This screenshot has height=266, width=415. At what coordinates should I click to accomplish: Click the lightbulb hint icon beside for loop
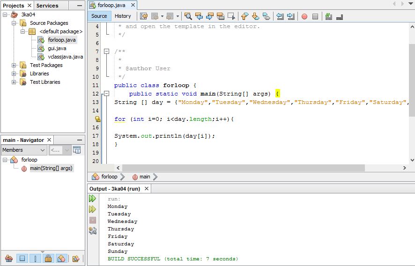tap(98, 119)
